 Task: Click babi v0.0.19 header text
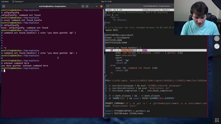(114, 10)
